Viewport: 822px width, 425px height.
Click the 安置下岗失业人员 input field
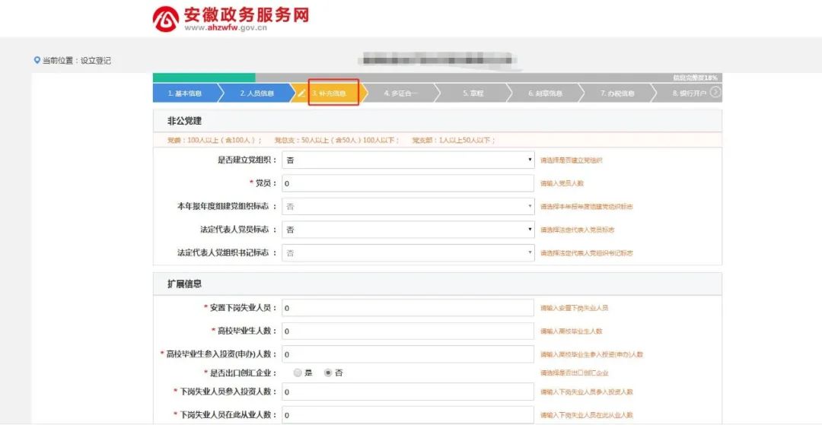[408, 308]
